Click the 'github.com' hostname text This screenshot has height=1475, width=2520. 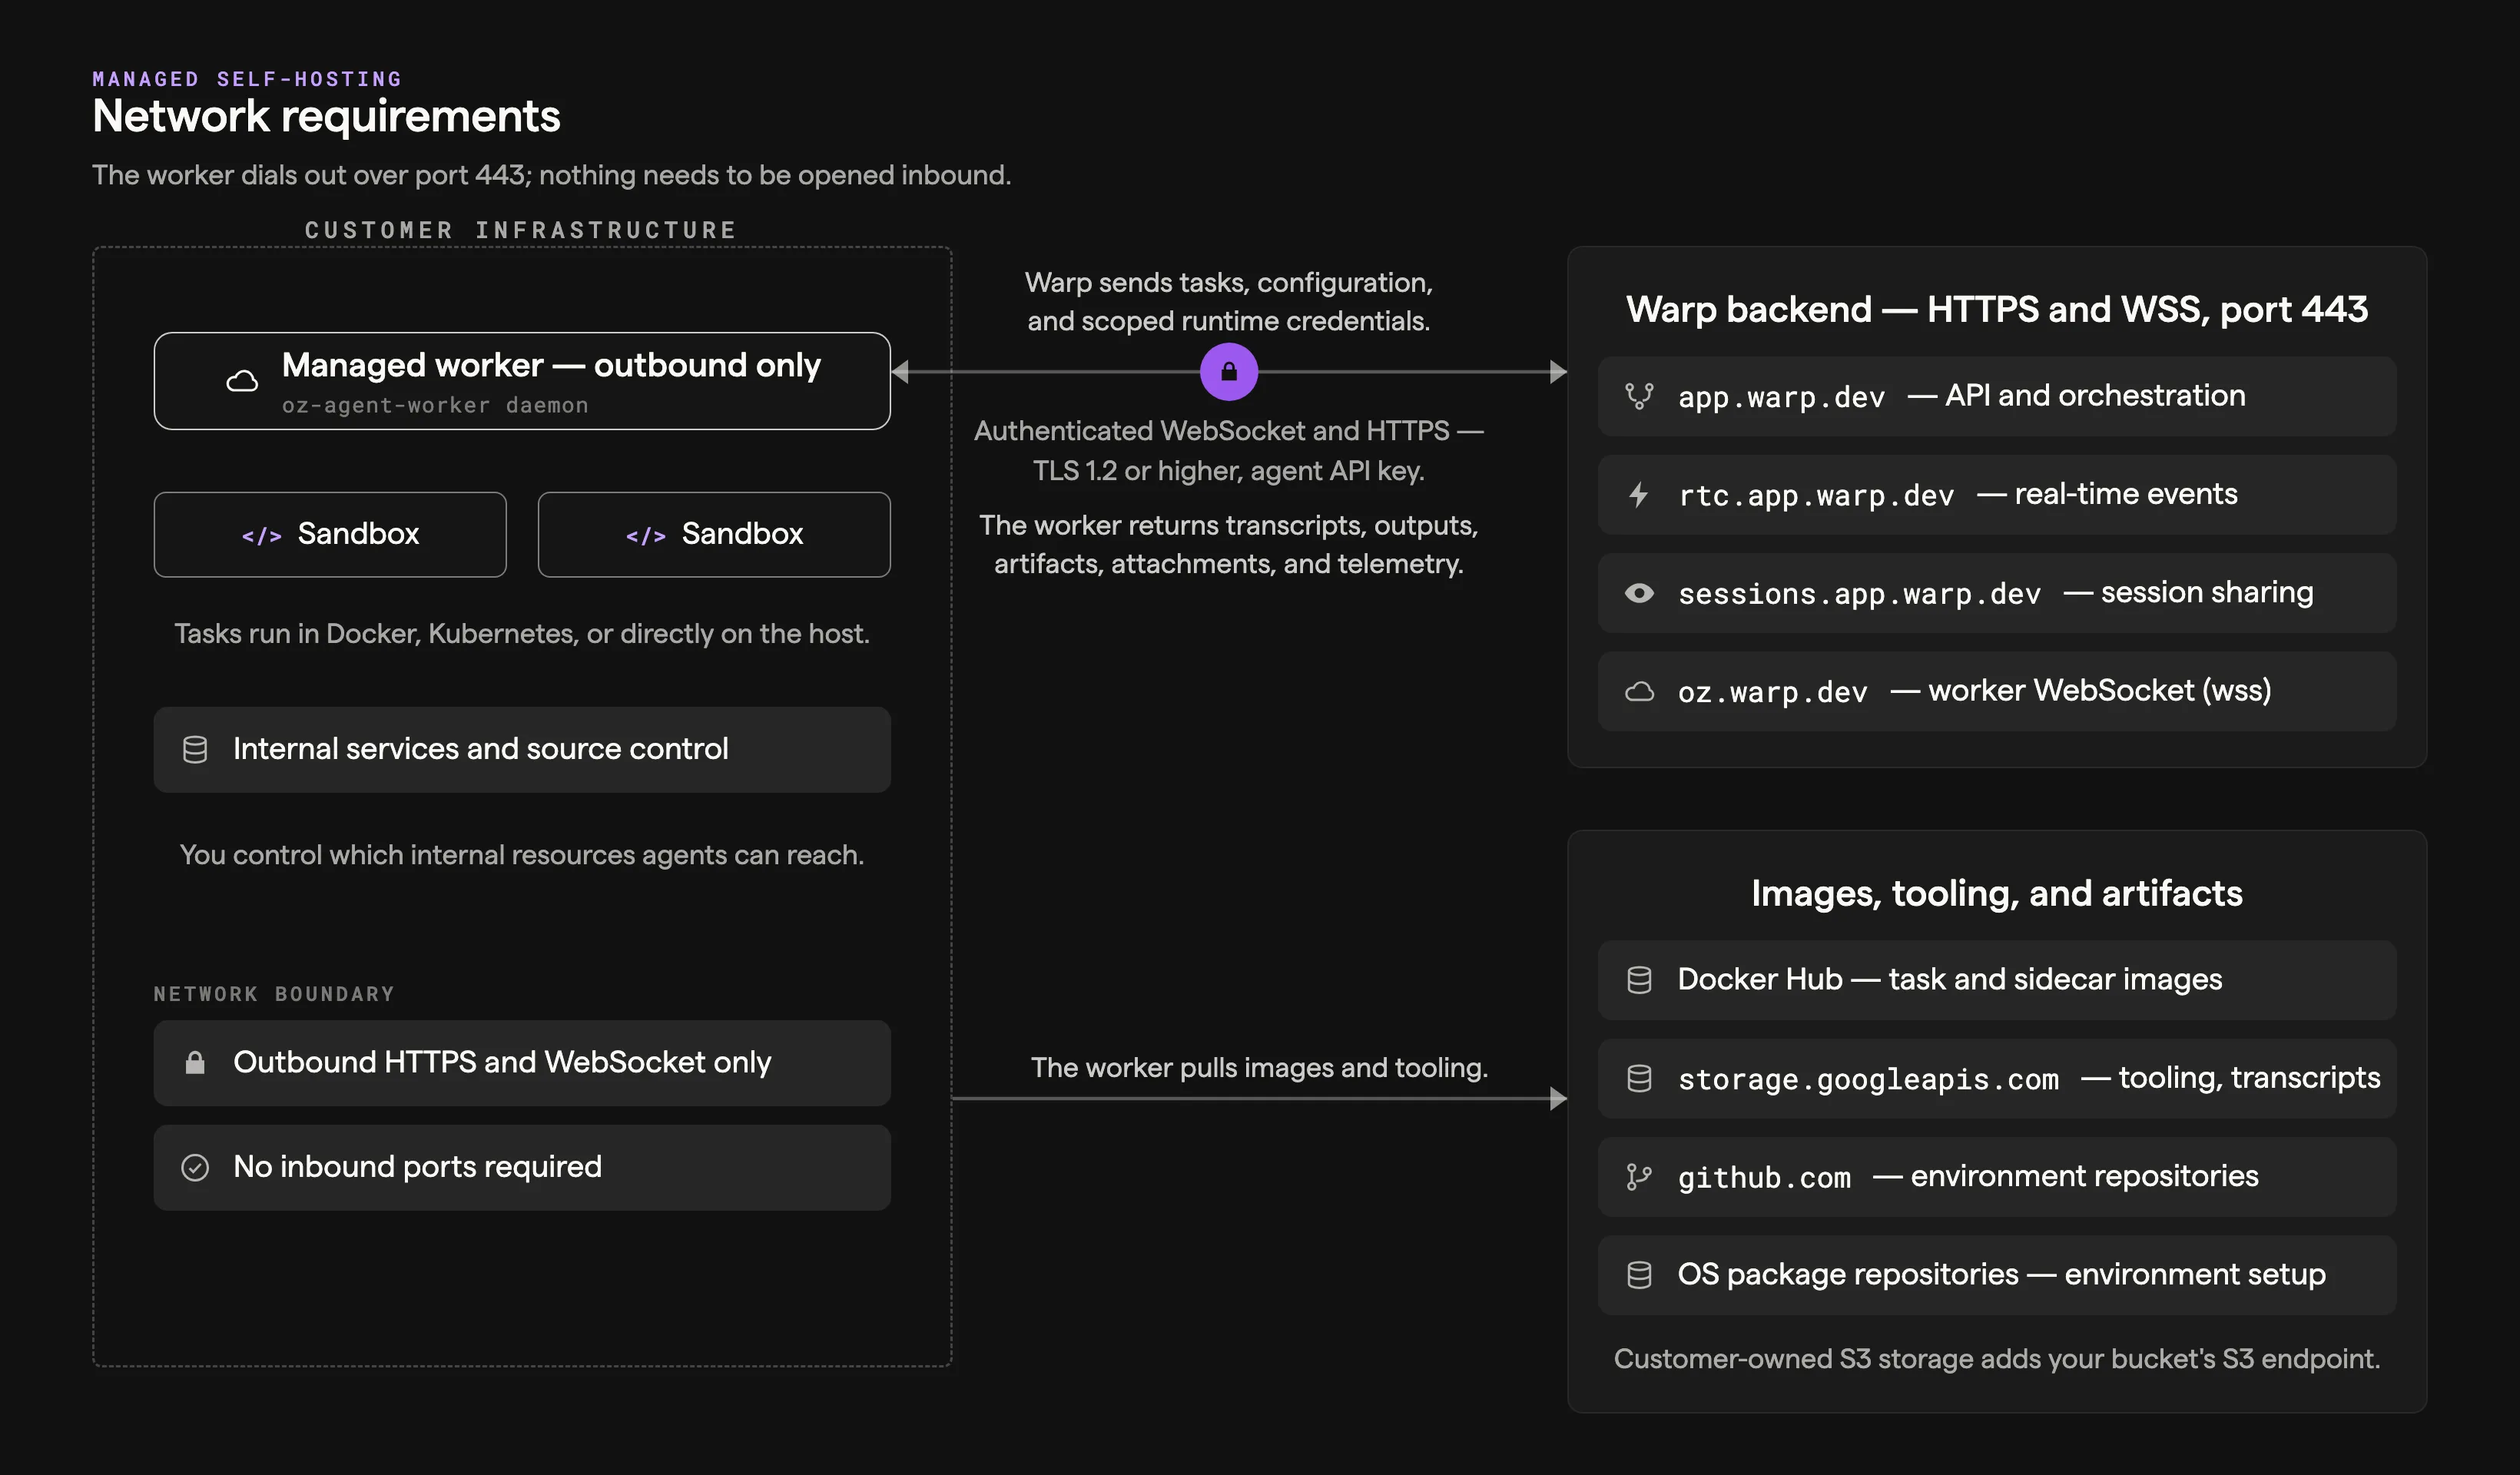1764,1178
